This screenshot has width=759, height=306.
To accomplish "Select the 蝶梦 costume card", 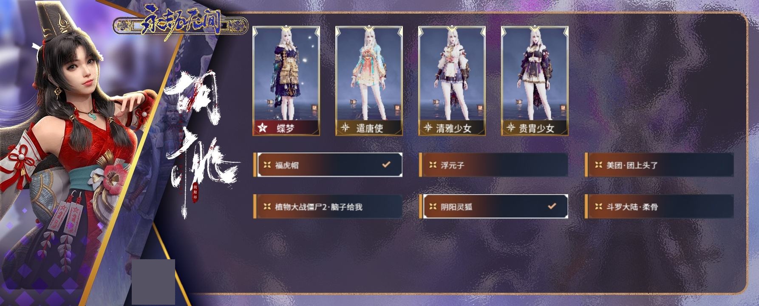I will pos(286,81).
